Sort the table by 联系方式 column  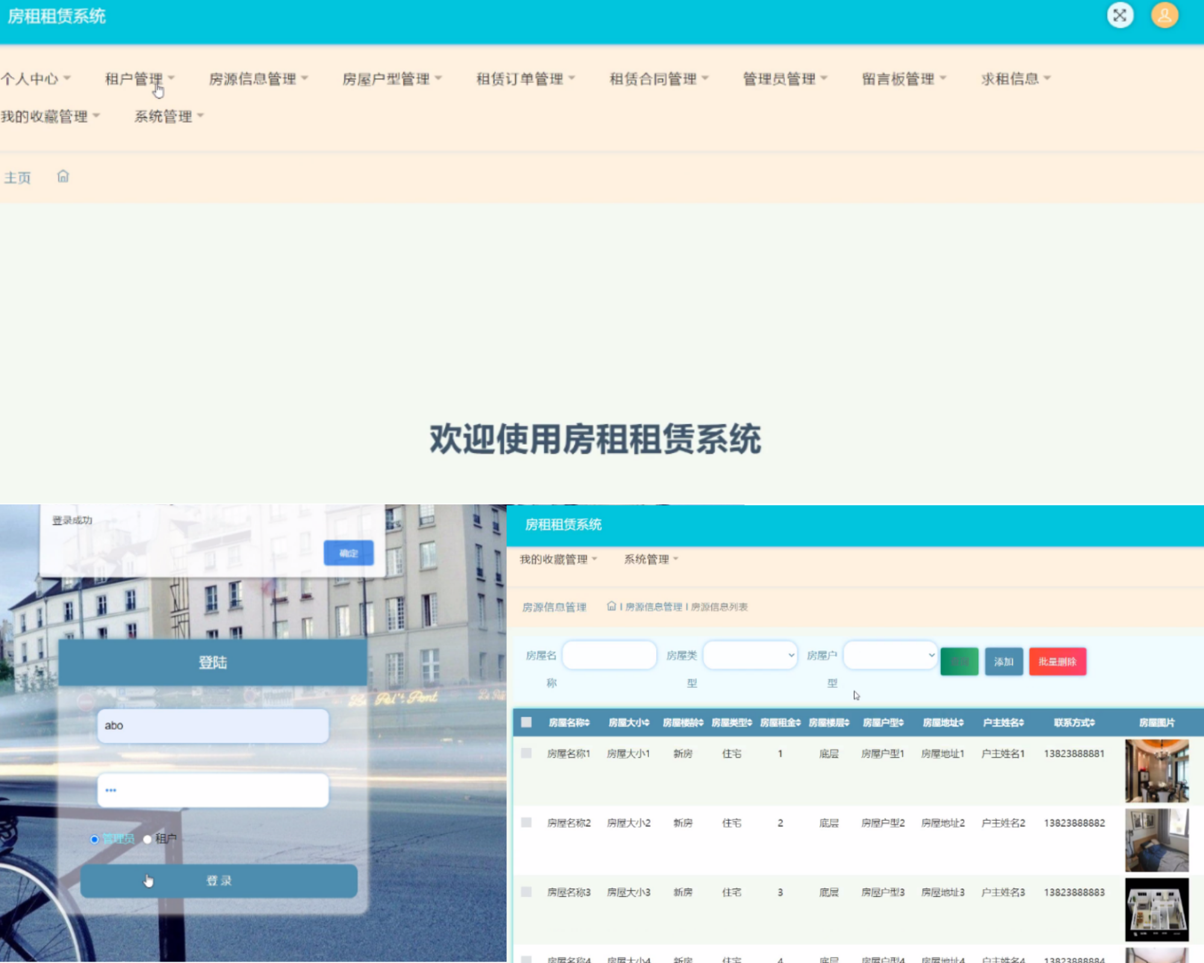[x=1075, y=722]
